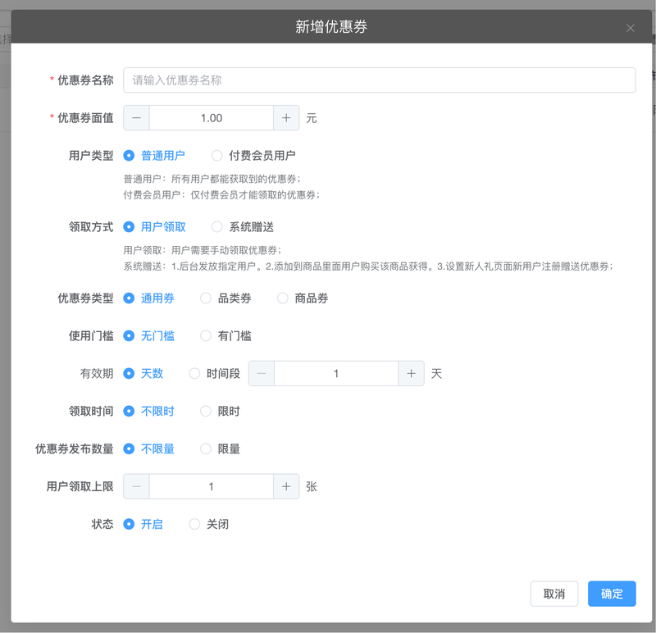The image size is (656, 633).
Task: Click the 取消 button
Action: click(554, 594)
